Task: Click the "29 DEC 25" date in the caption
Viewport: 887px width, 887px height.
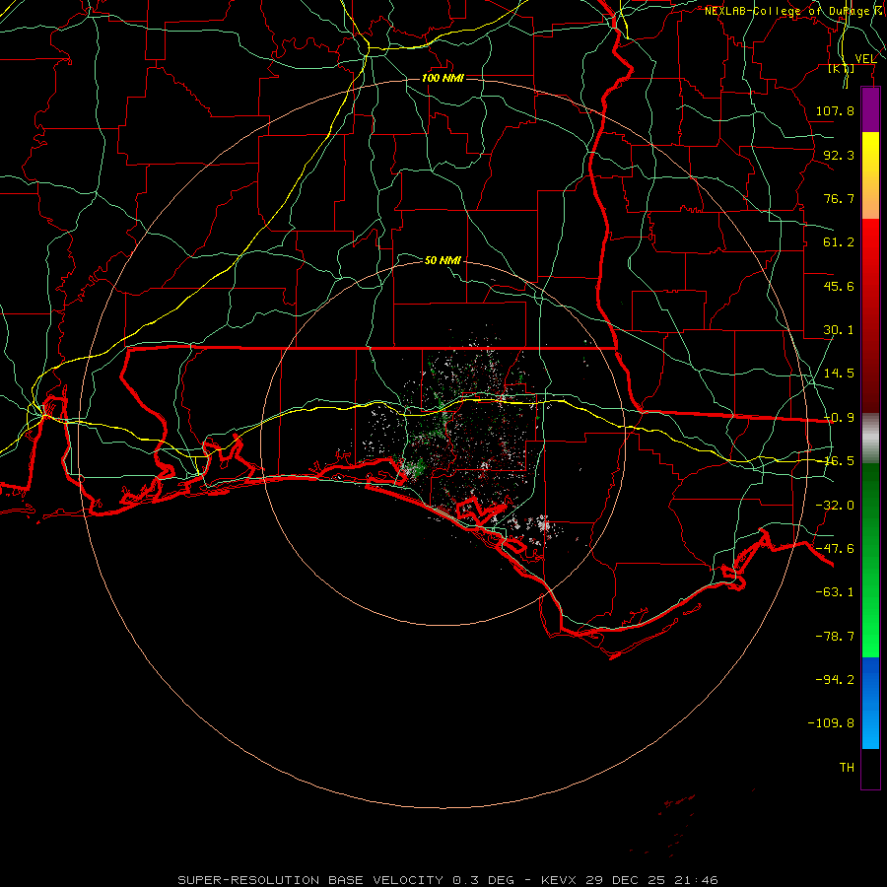Action: (x=627, y=880)
